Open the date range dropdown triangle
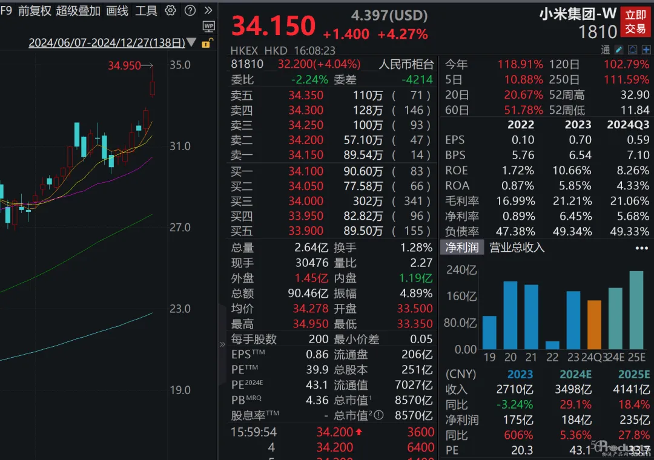Image resolution: width=654 pixels, height=460 pixels. (191, 42)
